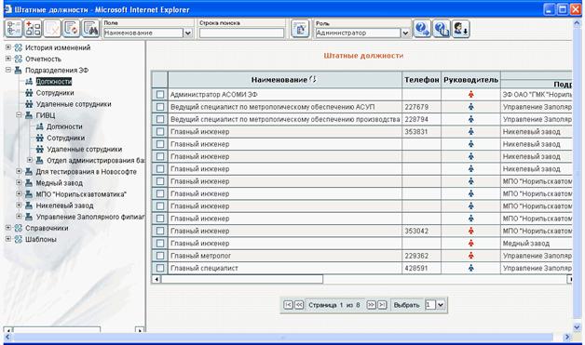Tick checkbox for Главный метролог
The height and width of the screenshot is (345, 585).
pos(160,256)
